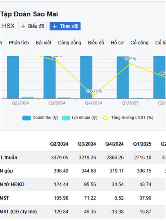Viewport: 166px width, 221px height.
Task: Click the value '49.35' in the table
Action: (x=90, y=212)
